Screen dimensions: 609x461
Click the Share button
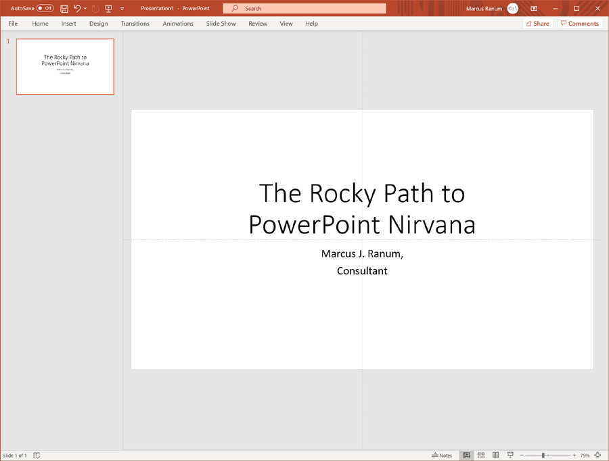pyautogui.click(x=538, y=24)
